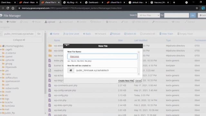This screenshot has width=206, height=116.
Task: Expand the .cphorde folder
Action: coord(1,60)
